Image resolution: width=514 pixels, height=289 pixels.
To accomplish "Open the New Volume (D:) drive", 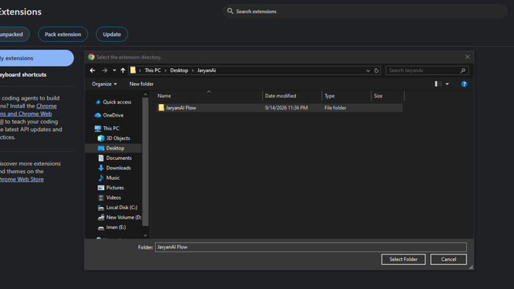I will (x=119, y=217).
